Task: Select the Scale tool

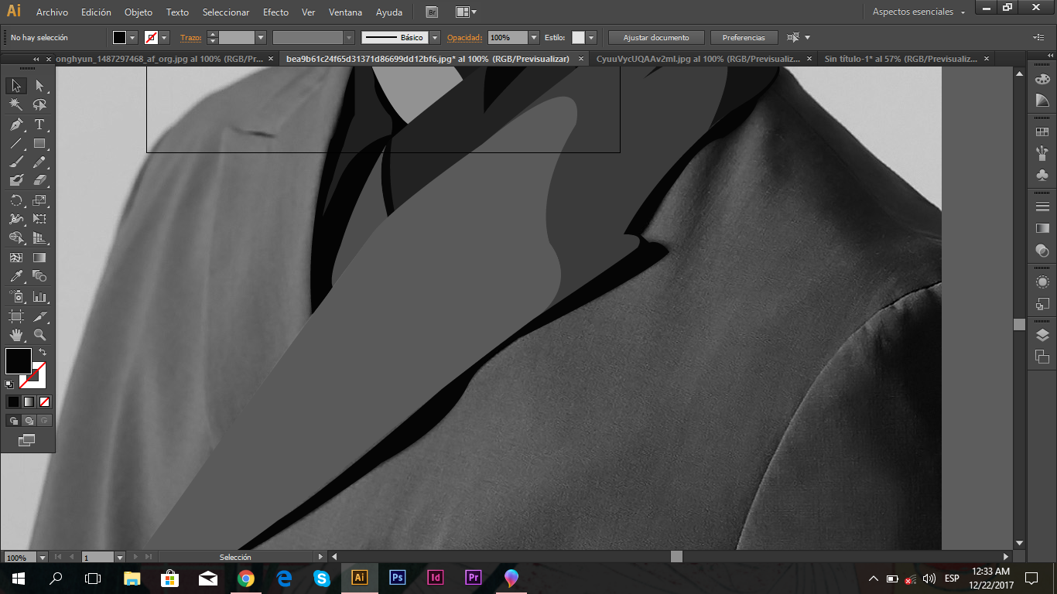Action: click(39, 200)
